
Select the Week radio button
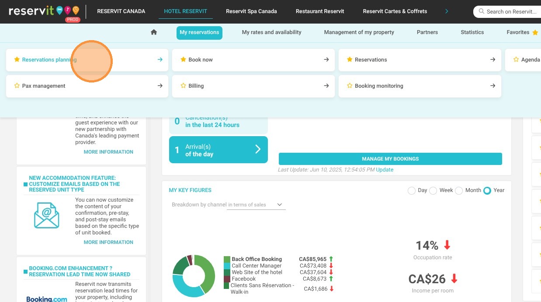click(433, 191)
